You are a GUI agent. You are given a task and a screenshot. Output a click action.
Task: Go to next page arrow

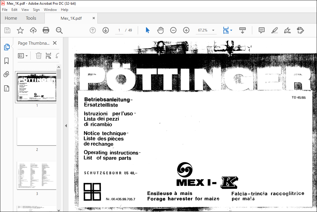pyautogui.click(x=106, y=30)
